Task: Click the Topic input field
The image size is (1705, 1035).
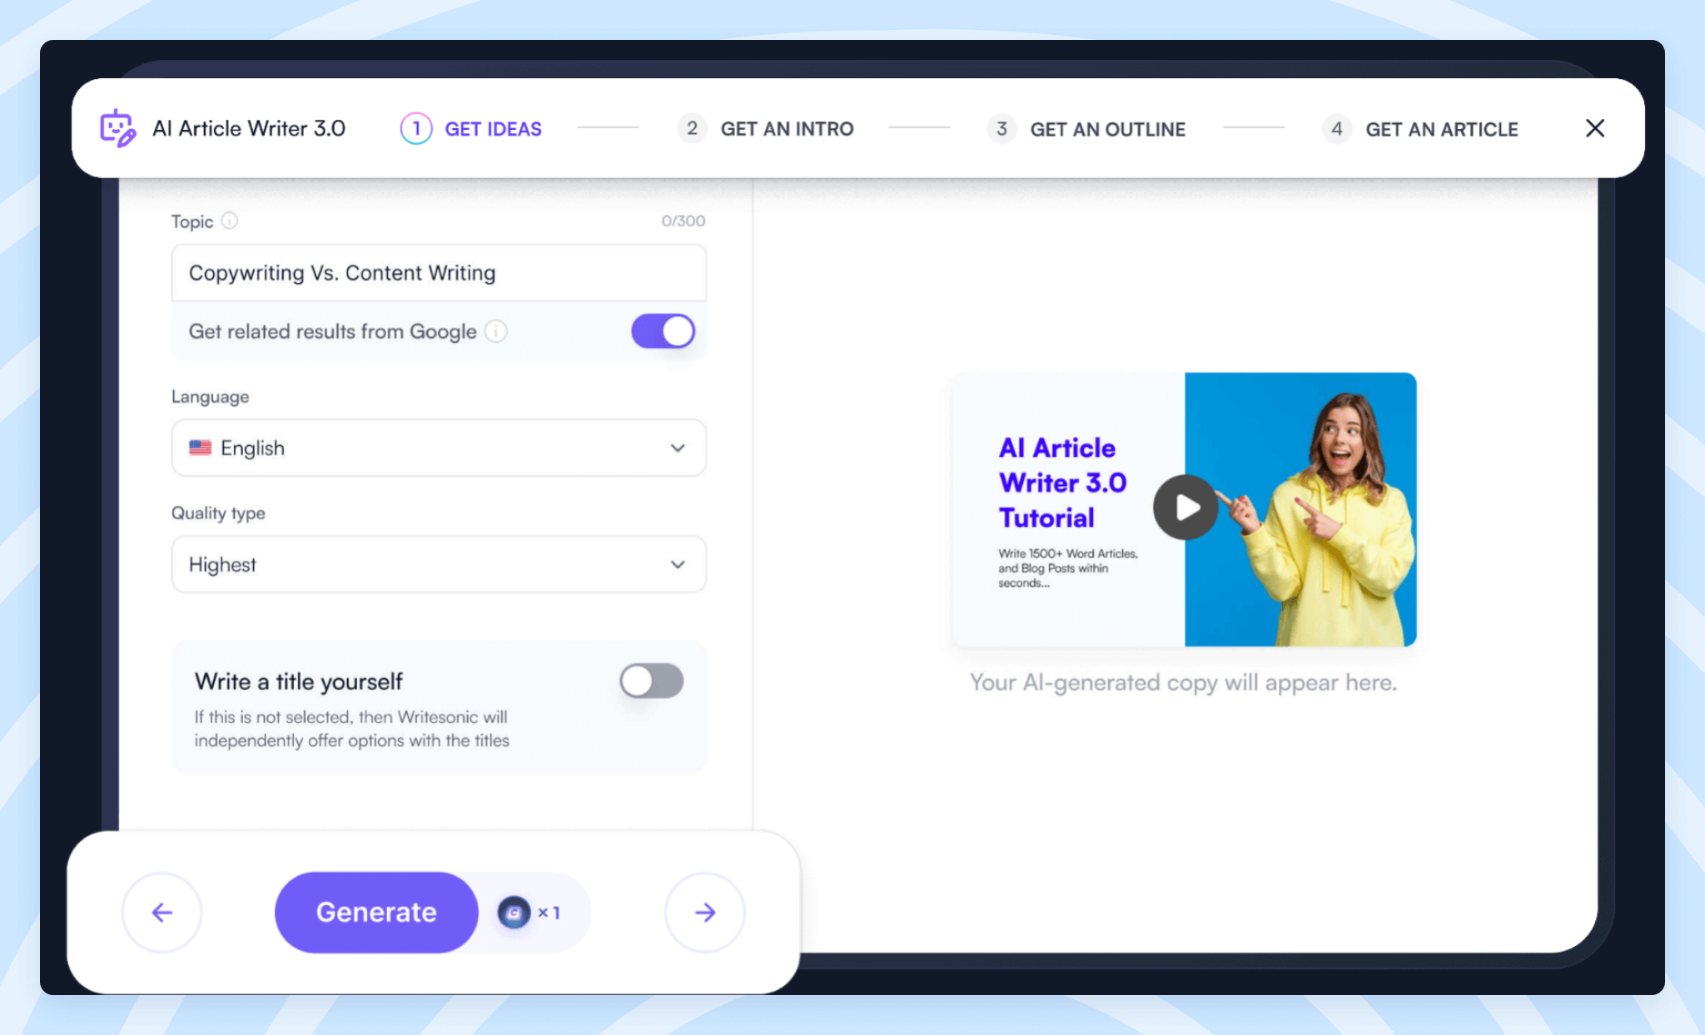Action: point(440,271)
